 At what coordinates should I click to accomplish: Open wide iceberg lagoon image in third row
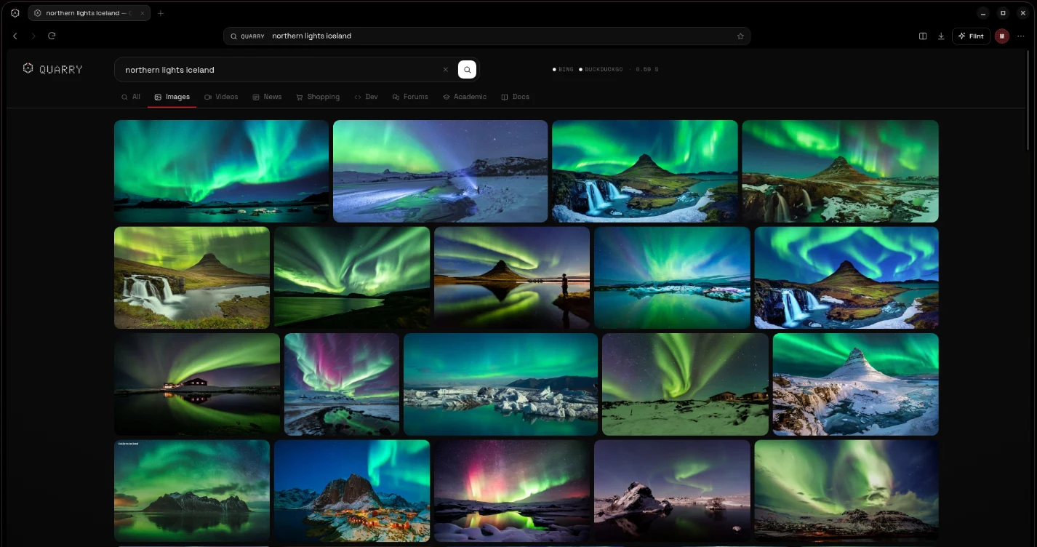500,384
